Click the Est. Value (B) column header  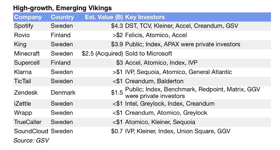point(103,17)
